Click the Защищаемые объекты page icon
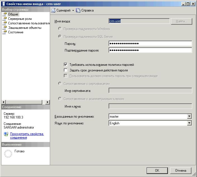The image size is (197, 177). pos(4,28)
